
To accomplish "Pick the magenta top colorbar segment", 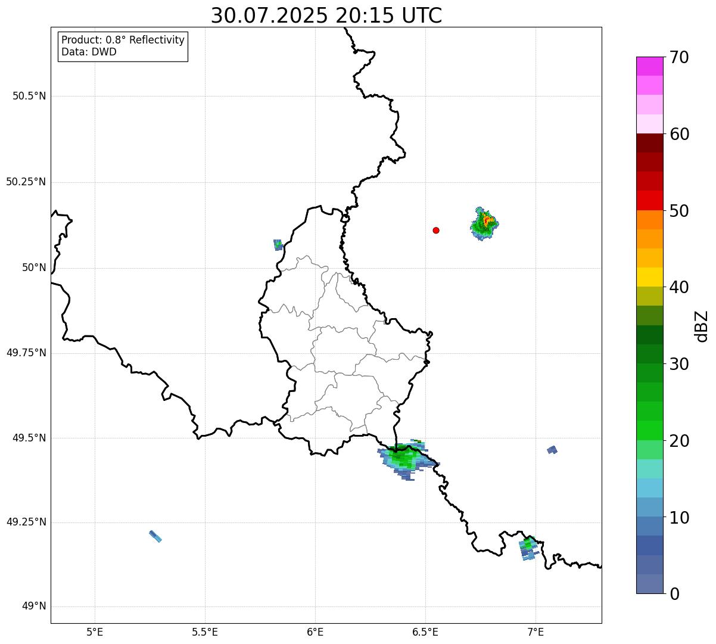I will click(649, 66).
